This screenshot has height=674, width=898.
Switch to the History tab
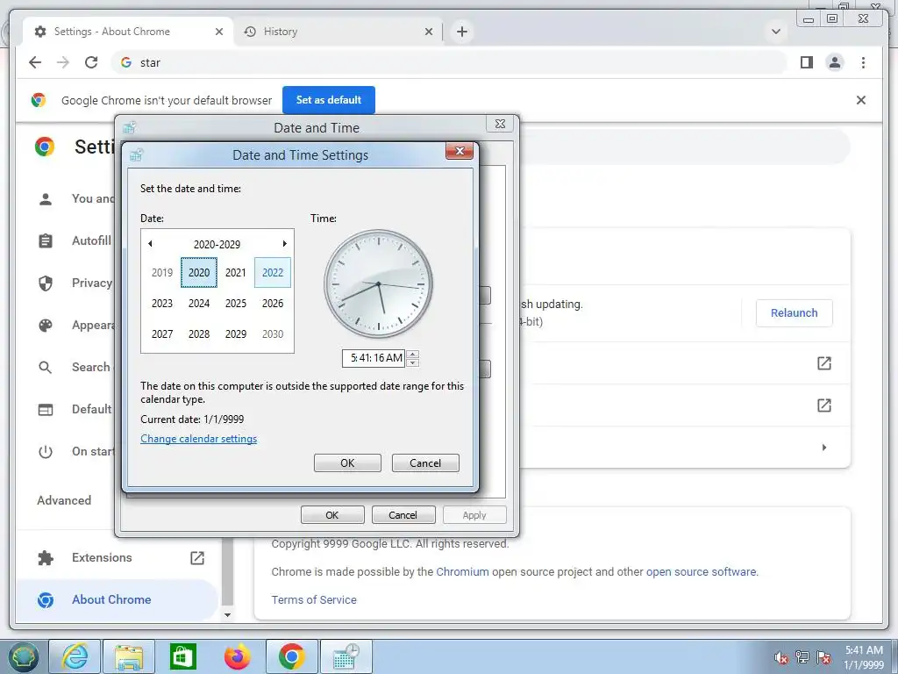coord(338,32)
